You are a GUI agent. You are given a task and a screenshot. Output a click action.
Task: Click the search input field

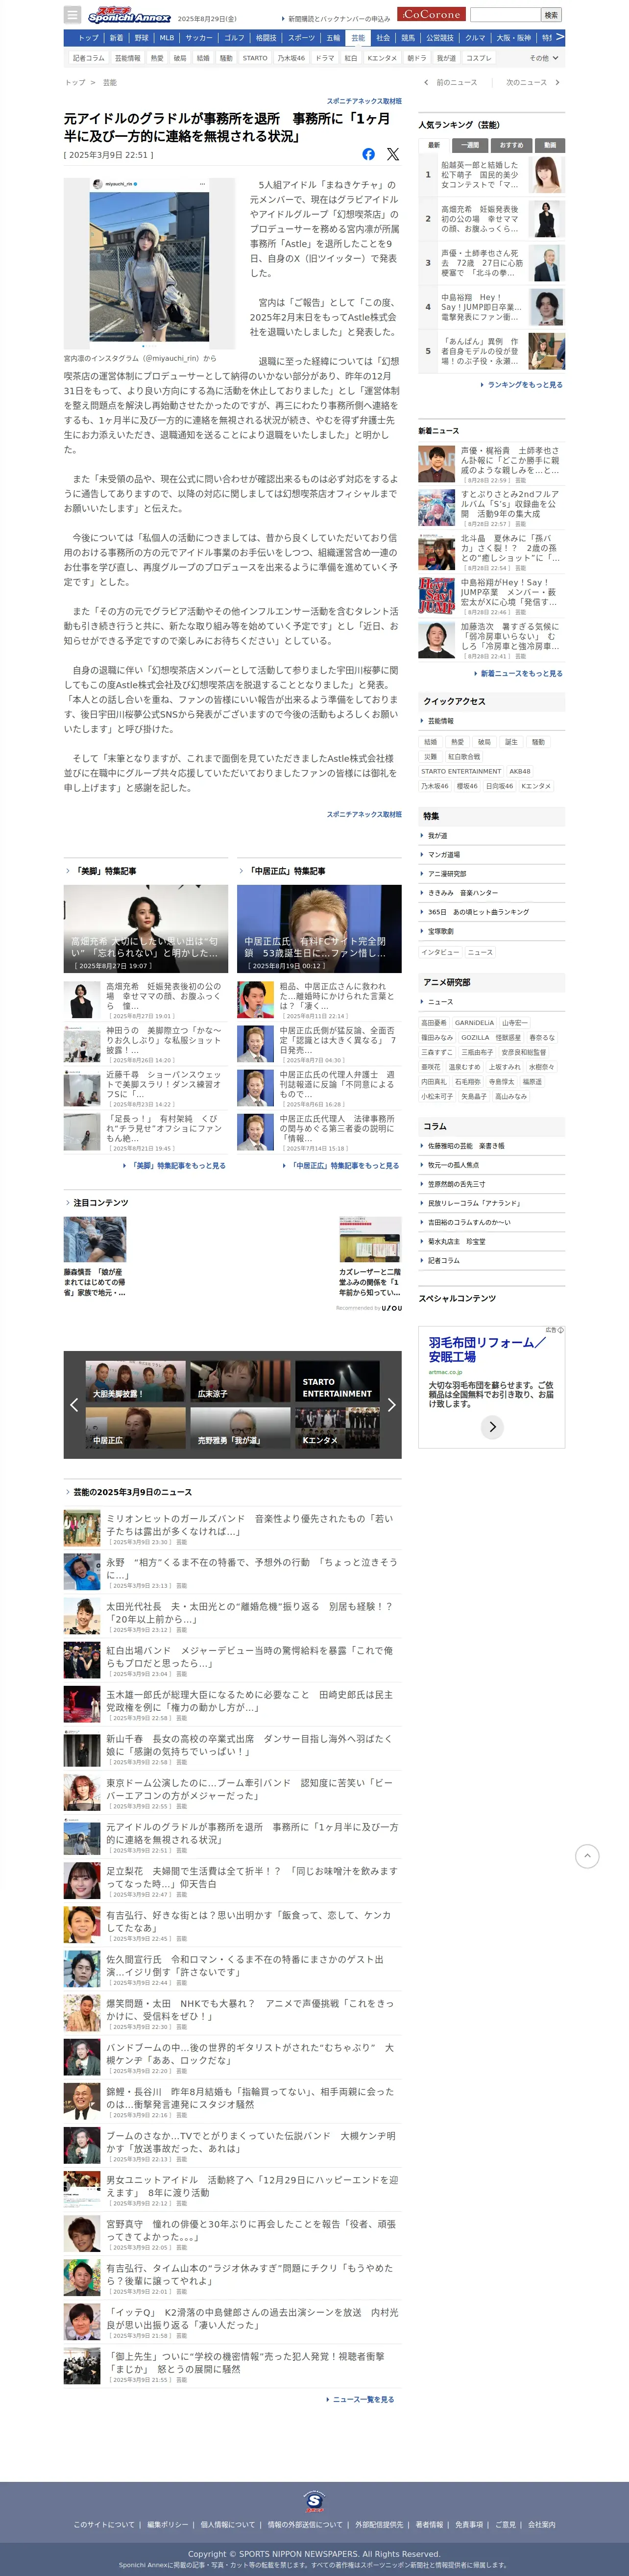coord(505,15)
